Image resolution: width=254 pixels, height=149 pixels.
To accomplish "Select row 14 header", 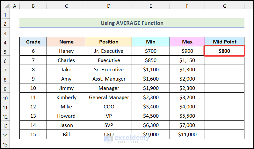I will click(x=5, y=134).
